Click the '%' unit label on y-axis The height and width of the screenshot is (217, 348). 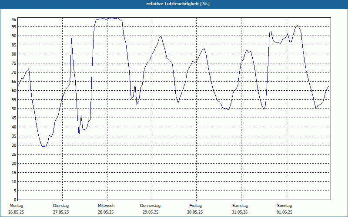pos(14,20)
